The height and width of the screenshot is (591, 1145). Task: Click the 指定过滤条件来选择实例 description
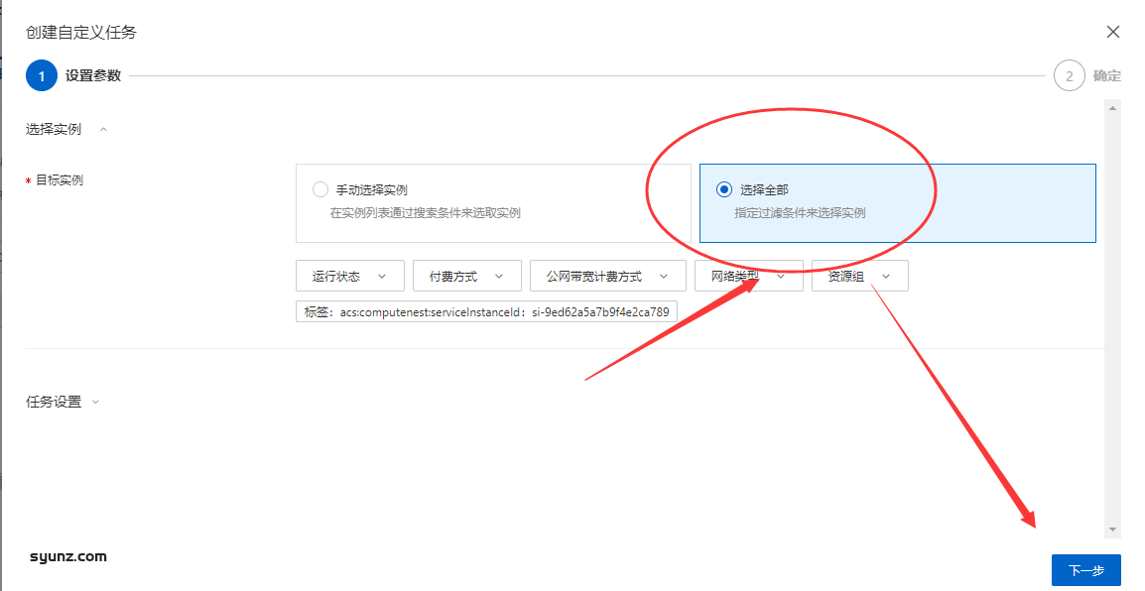[800, 213]
